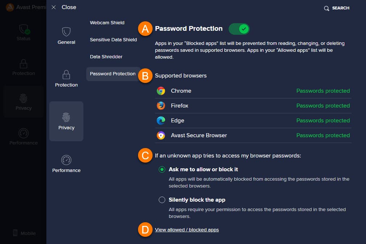Screen dimensions: 366x244
Task: Select 'Silently block the app' option
Action: [x=162, y=200]
